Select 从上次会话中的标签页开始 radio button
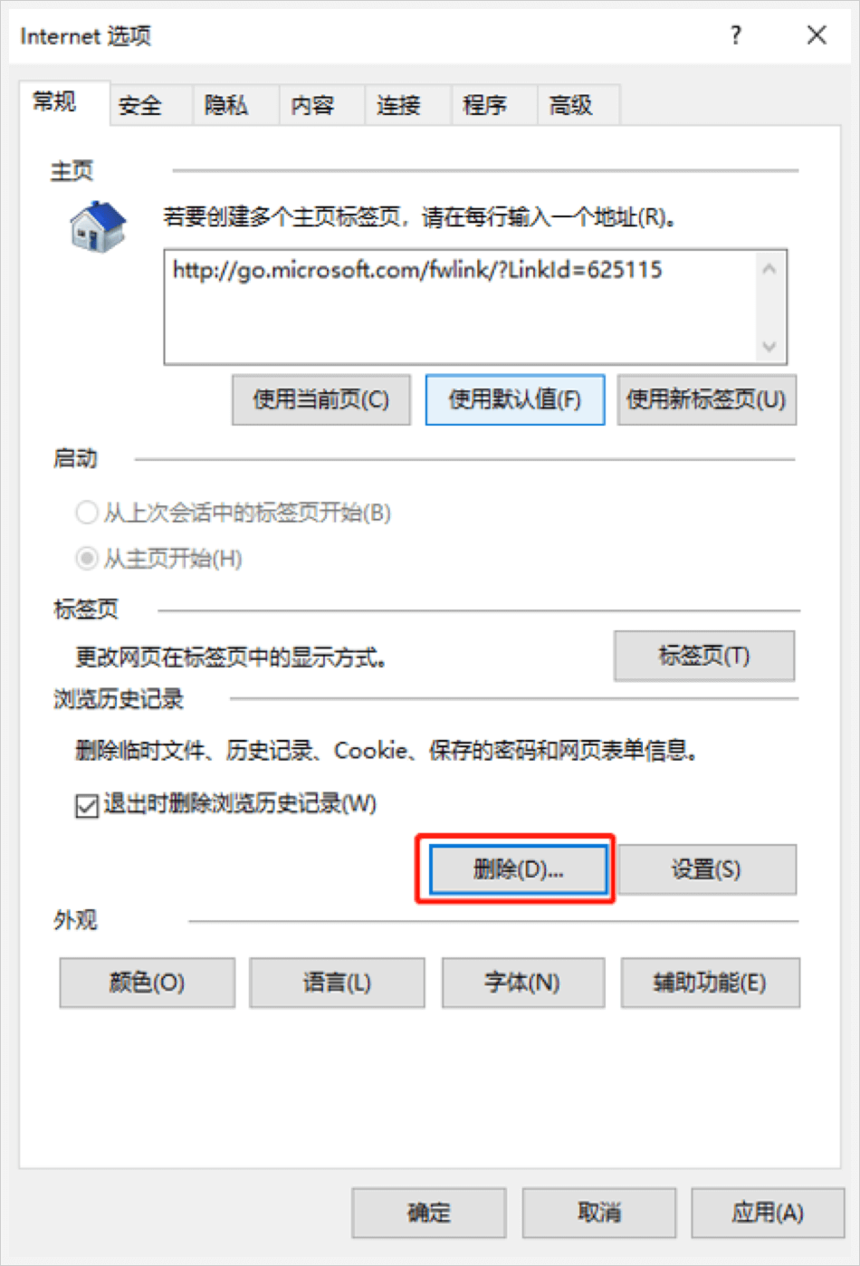Image resolution: width=860 pixels, height=1266 pixels. (86, 513)
